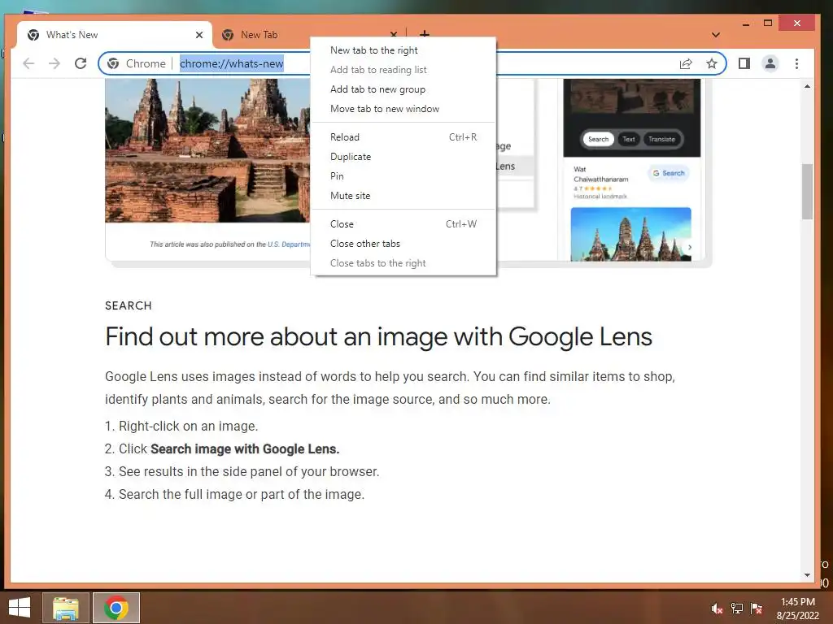Click the scrollbar up arrow
The image size is (833, 624).
click(807, 86)
